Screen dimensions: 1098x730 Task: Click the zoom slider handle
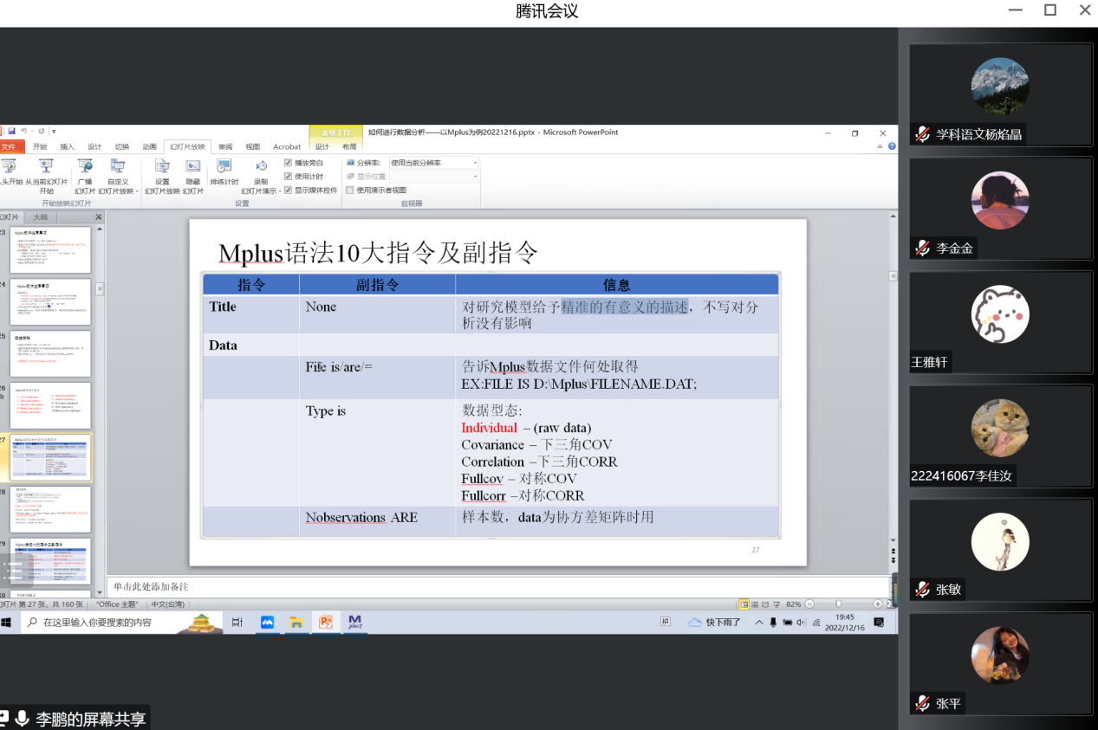(x=838, y=604)
